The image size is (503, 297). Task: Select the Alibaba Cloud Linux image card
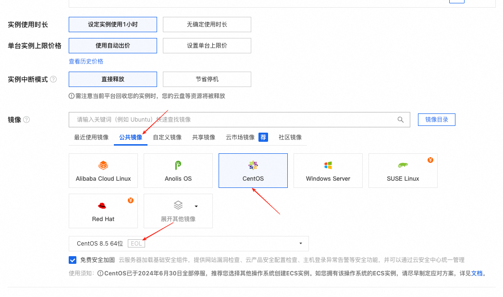[x=103, y=171]
